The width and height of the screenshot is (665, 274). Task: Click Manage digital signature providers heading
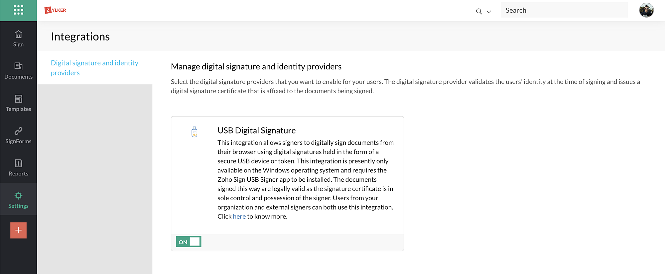(256, 66)
